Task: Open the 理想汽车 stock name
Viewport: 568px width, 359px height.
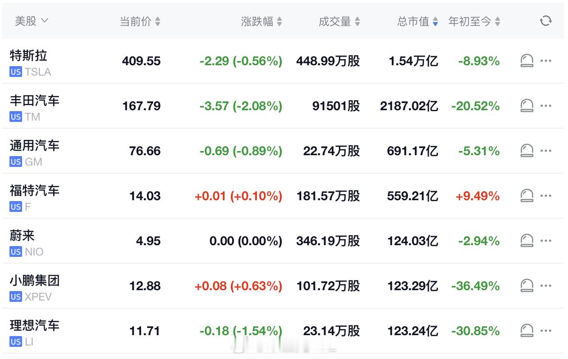Action: (35, 325)
